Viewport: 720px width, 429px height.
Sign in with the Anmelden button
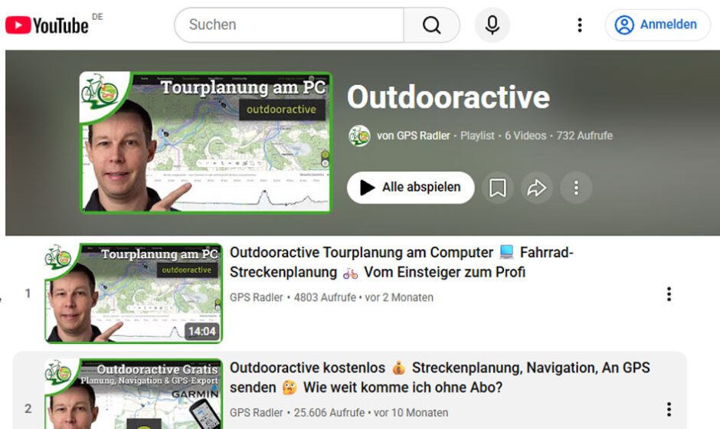[x=657, y=25]
